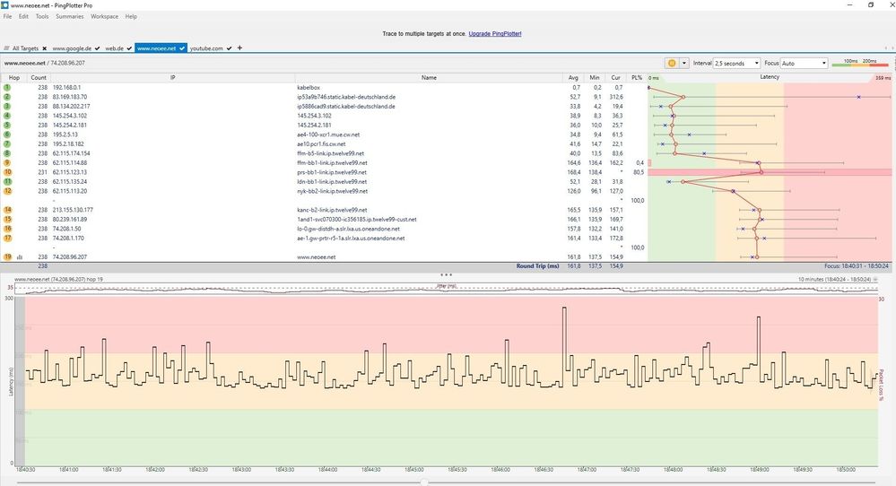Add a new target with the plus tab
This screenshot has width=896, height=486.
239,48
